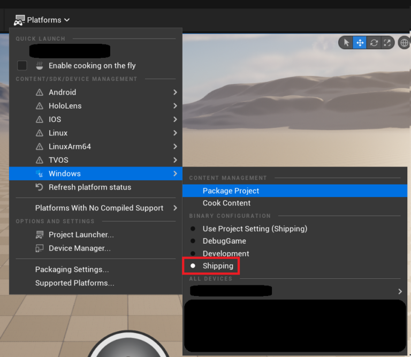Click the Project Launcher icon
The height and width of the screenshot is (357, 411).
pyautogui.click(x=39, y=235)
